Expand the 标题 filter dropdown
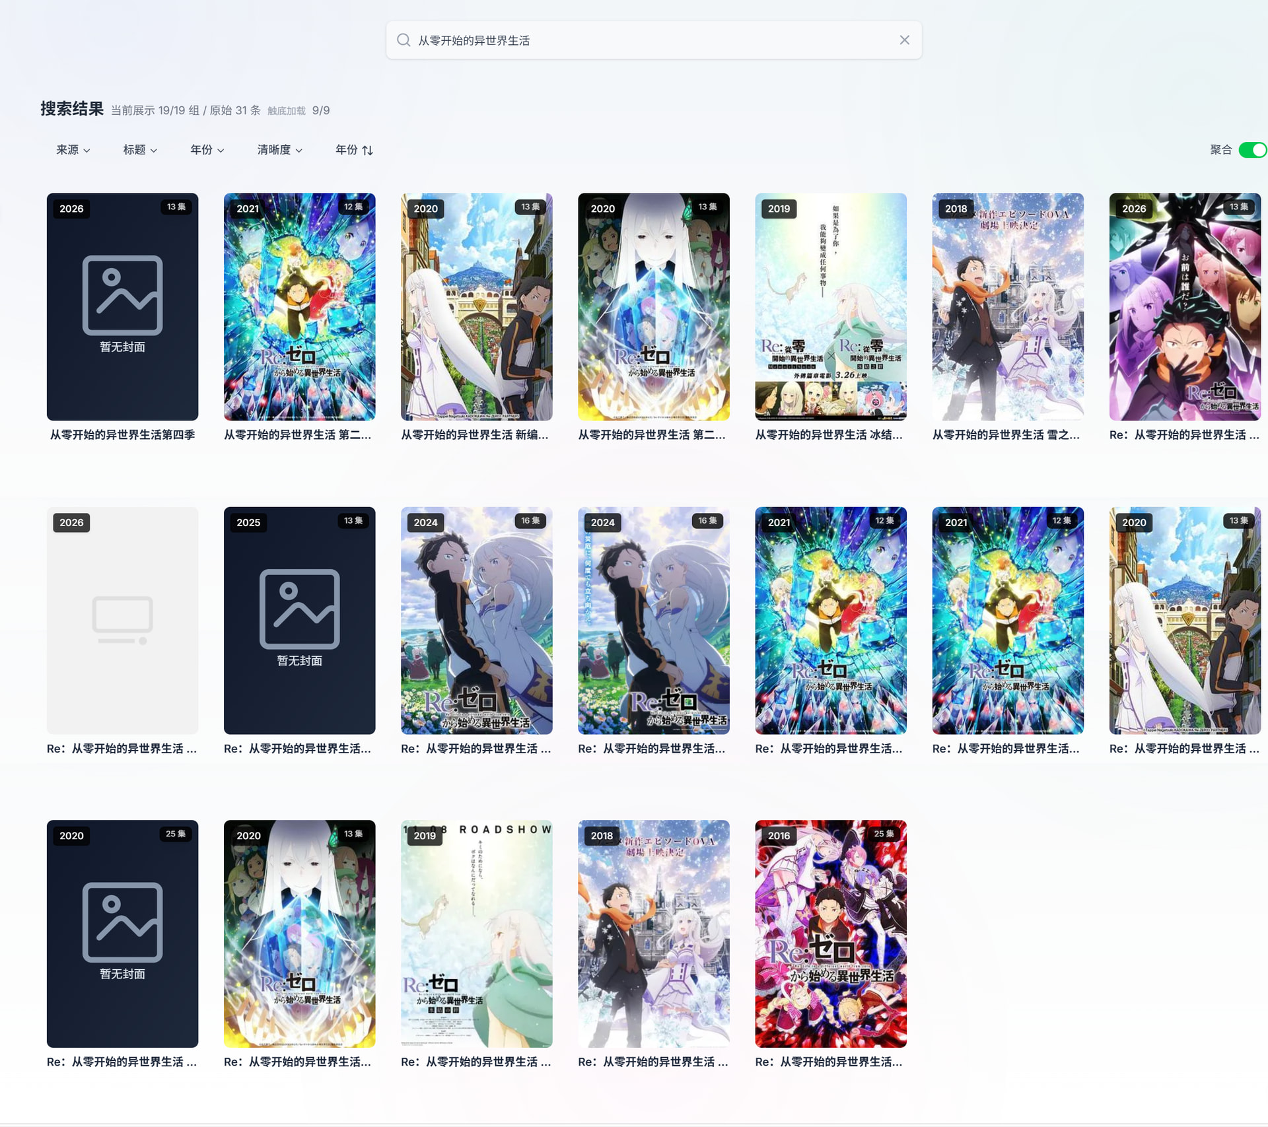This screenshot has height=1127, width=1268. point(140,150)
